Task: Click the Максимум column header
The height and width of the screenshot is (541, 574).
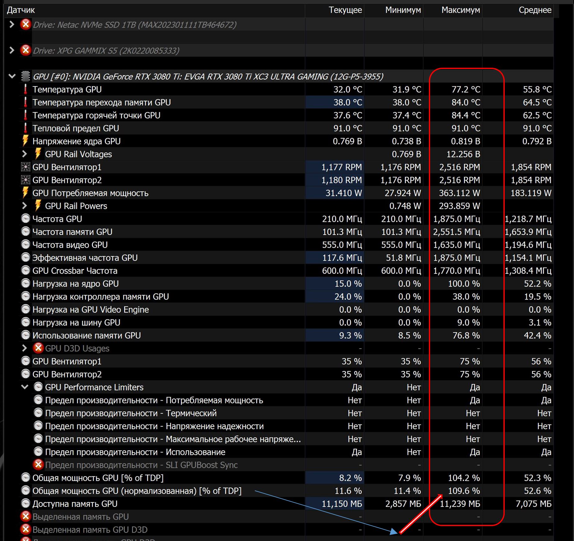Action: pyautogui.click(x=453, y=10)
